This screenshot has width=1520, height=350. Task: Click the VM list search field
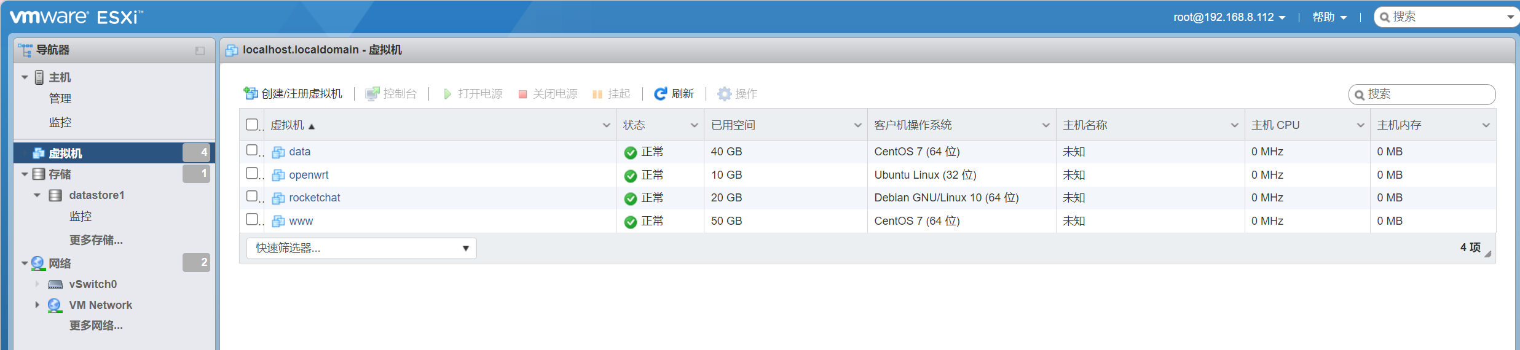pyautogui.click(x=1422, y=95)
